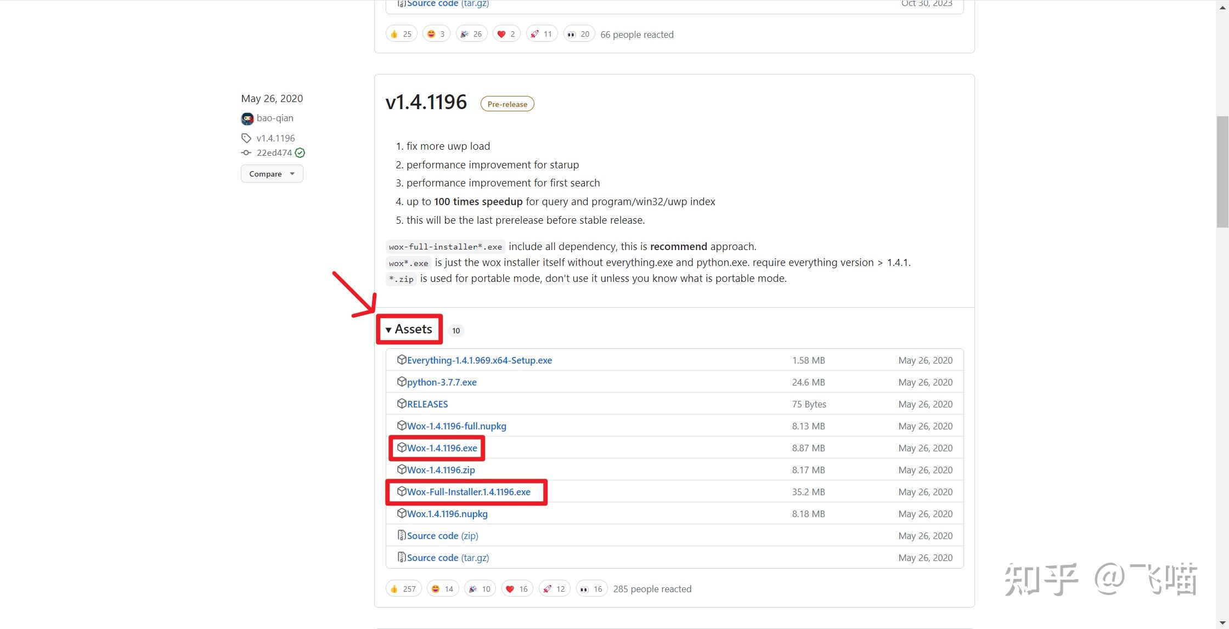Viewport: 1229px width, 629px height.
Task: Download Wox-1.4.1196.exe file
Action: click(442, 448)
